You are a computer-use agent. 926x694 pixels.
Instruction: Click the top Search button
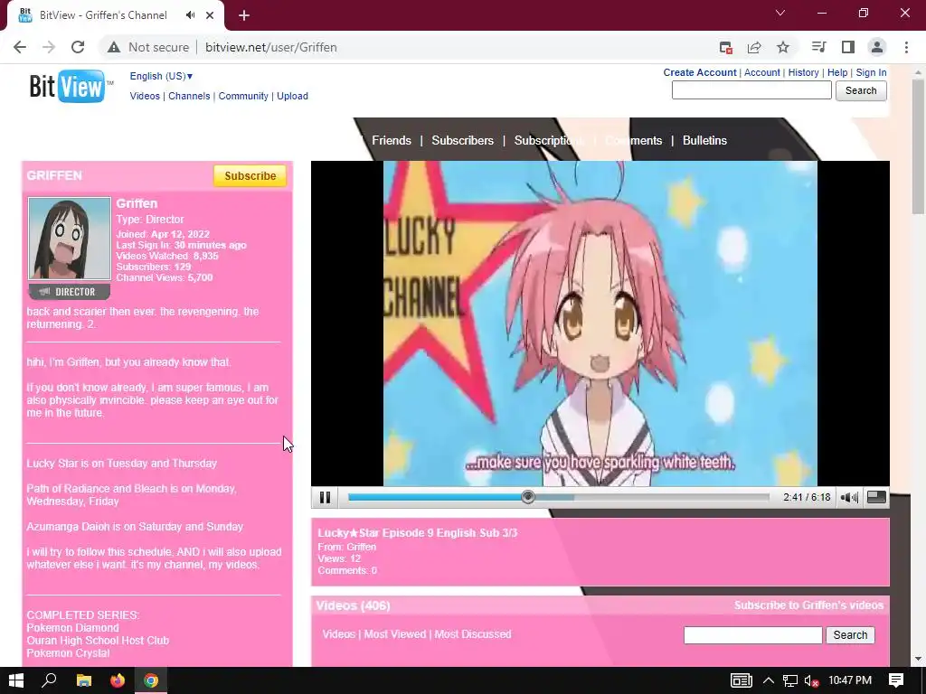tap(861, 90)
